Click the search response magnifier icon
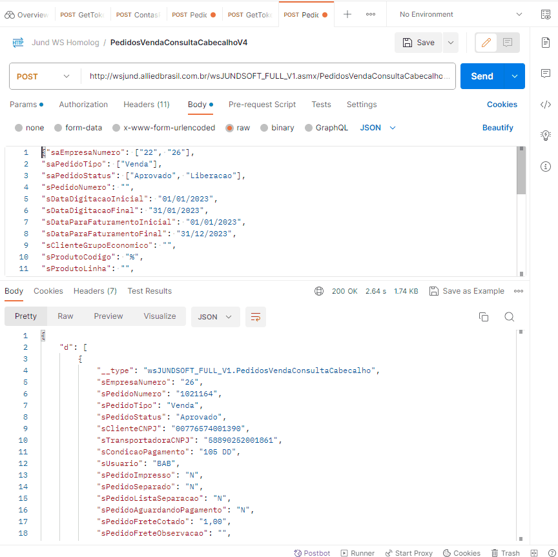558x557 pixels. 509,317
